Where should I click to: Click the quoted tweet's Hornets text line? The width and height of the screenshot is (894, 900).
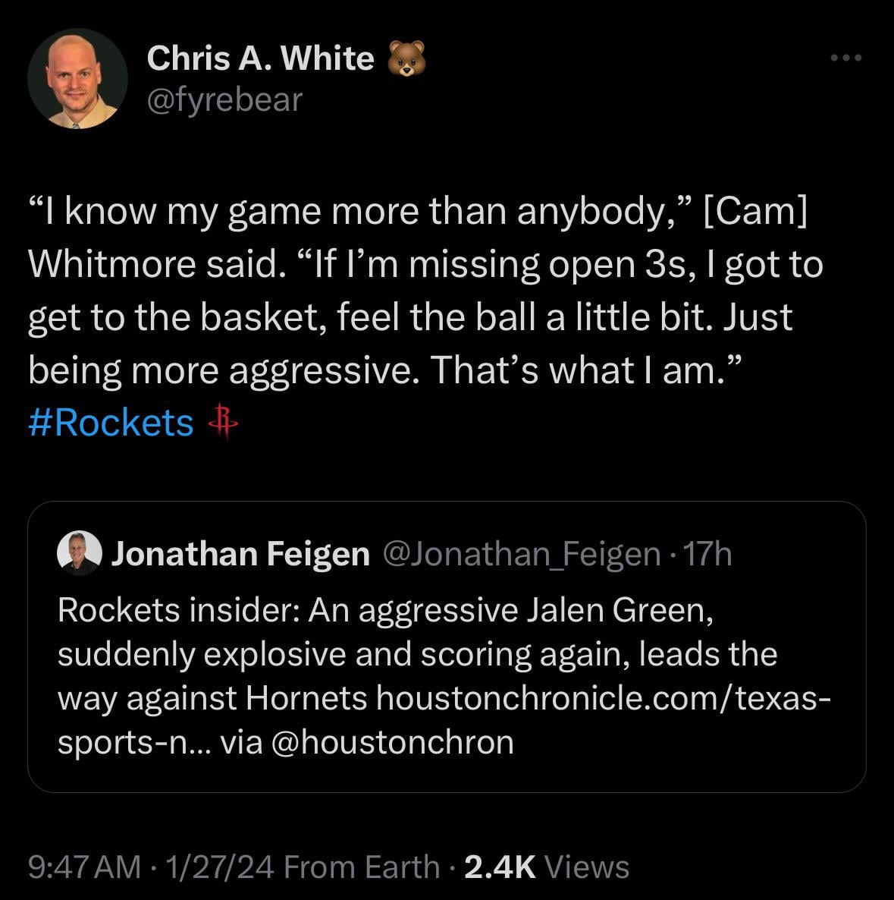click(212, 698)
